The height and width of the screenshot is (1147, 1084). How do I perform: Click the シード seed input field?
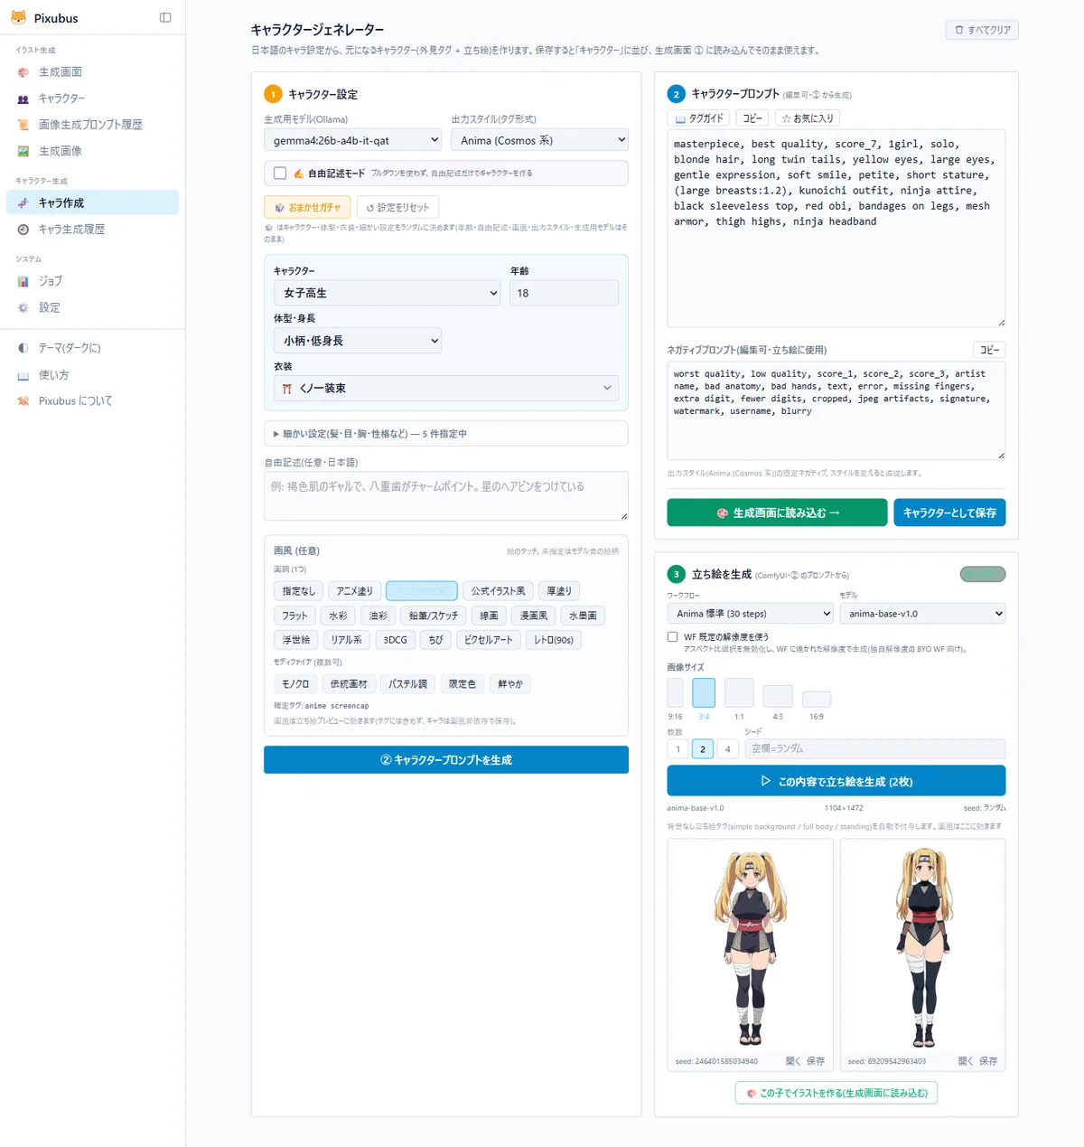click(875, 748)
